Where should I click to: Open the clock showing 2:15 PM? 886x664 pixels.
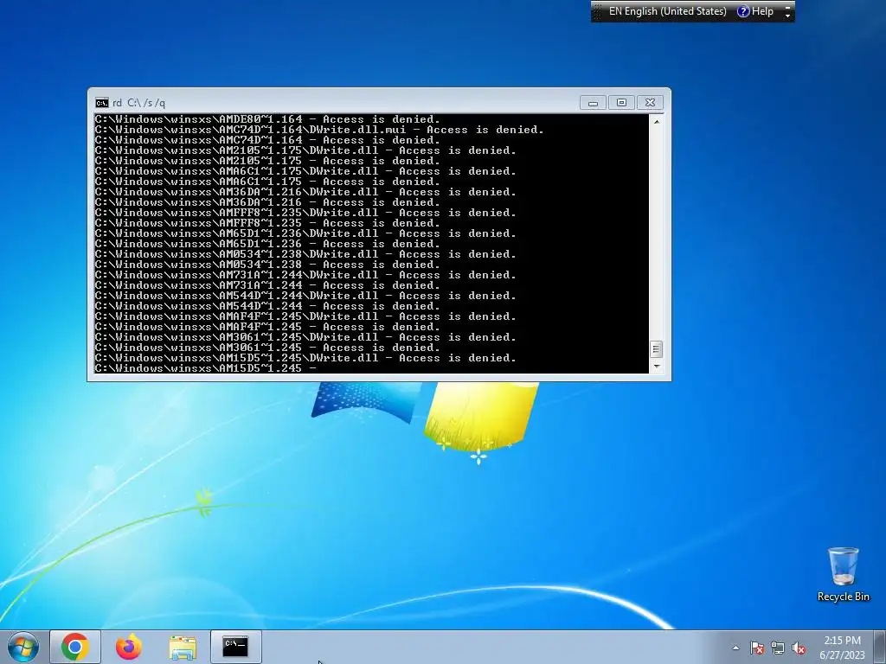tap(842, 647)
